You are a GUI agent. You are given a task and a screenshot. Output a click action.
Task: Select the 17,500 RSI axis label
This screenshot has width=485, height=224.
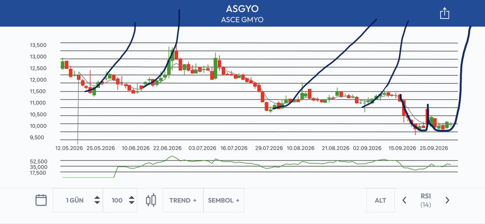coord(38,173)
